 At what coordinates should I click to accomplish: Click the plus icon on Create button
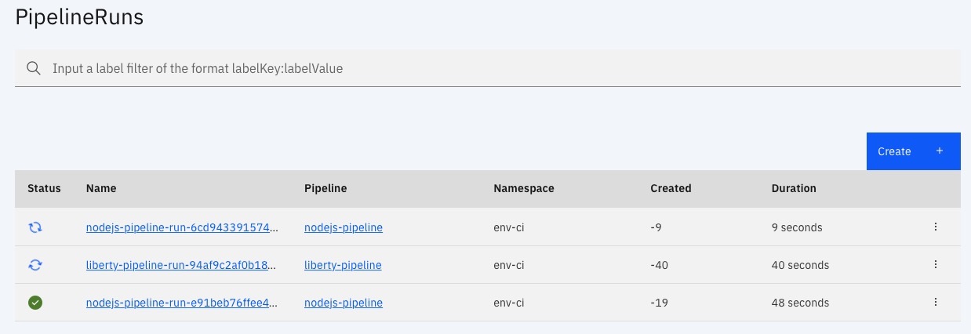(940, 151)
